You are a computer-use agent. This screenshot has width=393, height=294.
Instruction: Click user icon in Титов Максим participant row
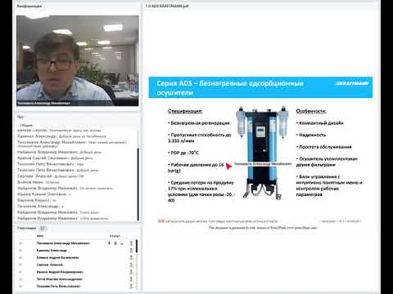(131, 279)
